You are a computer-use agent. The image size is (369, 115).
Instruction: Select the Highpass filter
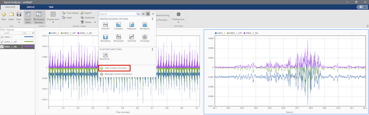click(x=132, y=26)
